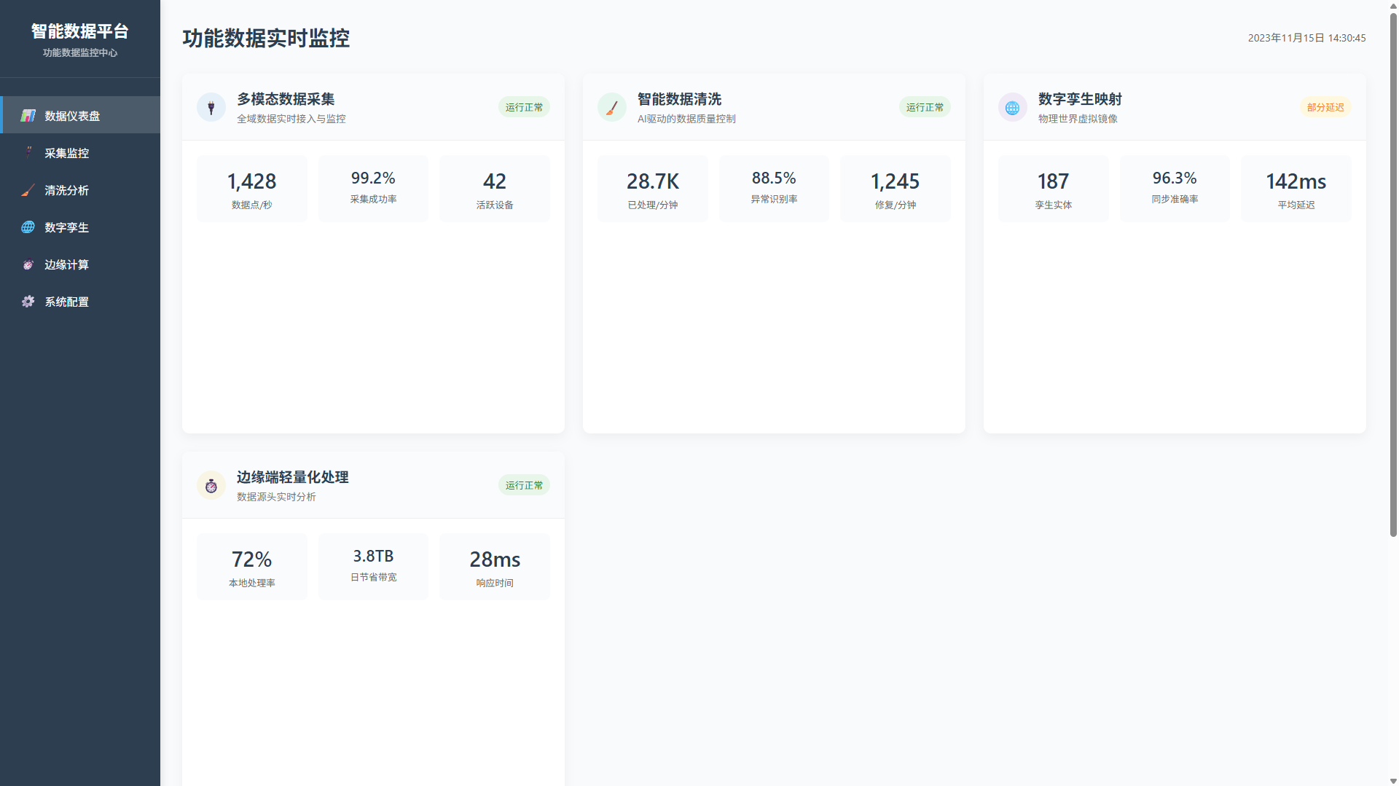Select the 142ms 平均延迟 metric tile
This screenshot has height=786, width=1399.
click(x=1296, y=189)
